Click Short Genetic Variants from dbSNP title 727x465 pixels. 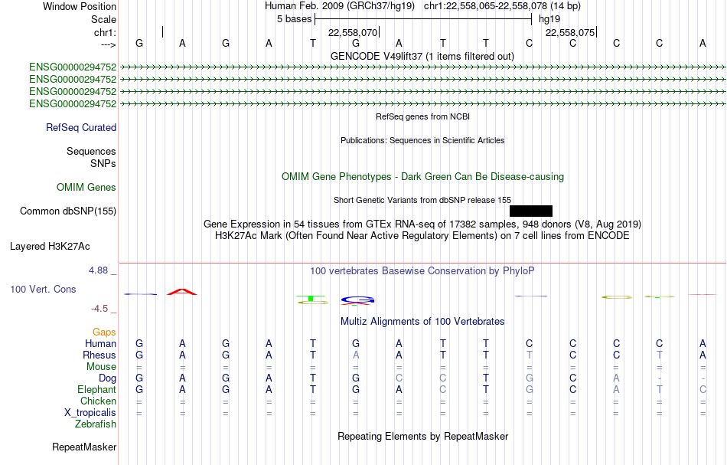tap(422, 200)
